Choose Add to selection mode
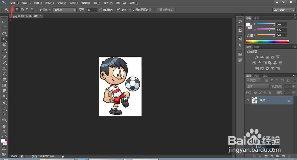This screenshot has height=160, width=297. (x=22, y=9)
